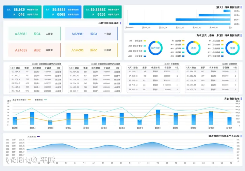
Task: Click the 单店销售情况 section title
Action: pos(231,99)
